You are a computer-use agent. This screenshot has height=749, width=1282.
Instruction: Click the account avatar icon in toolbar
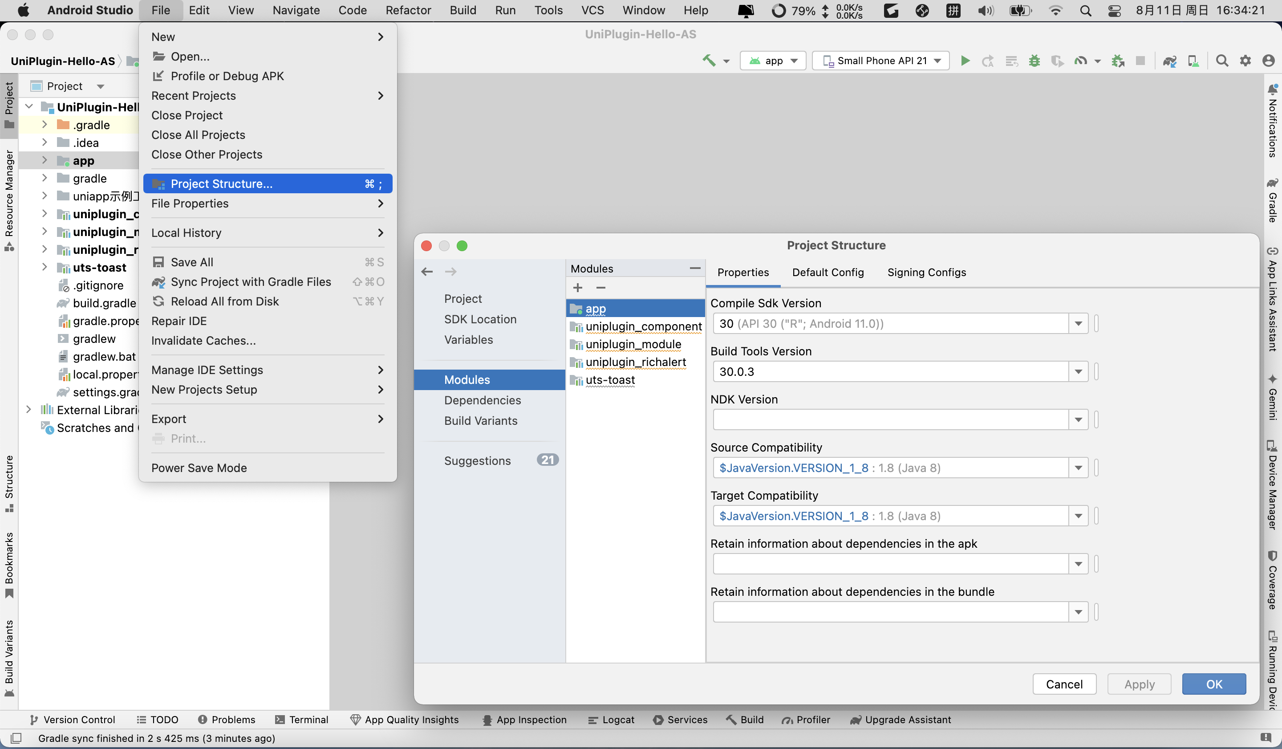coord(1269,61)
